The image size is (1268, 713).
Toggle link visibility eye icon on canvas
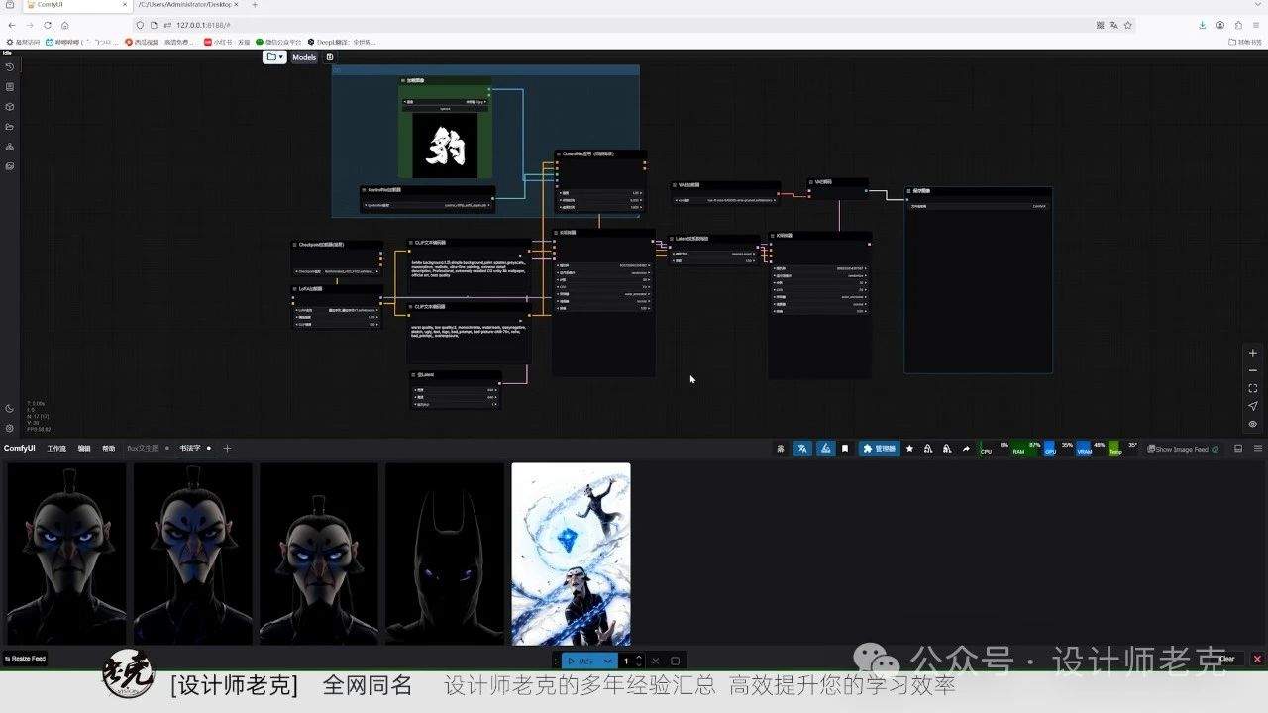1253,424
